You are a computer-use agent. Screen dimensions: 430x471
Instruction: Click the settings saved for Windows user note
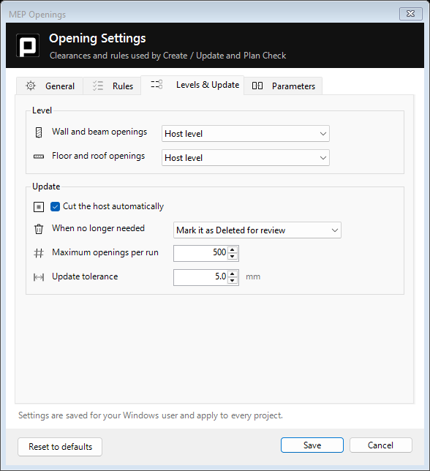151,415
